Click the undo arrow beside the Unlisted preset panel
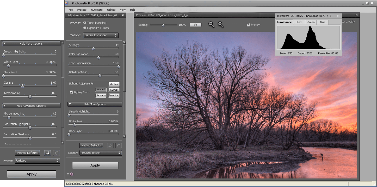377x187 pixels. [47, 153]
